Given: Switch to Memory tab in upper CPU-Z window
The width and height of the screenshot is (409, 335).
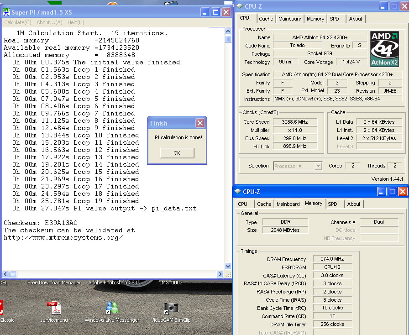Looking at the screenshot, I should 315,19.
